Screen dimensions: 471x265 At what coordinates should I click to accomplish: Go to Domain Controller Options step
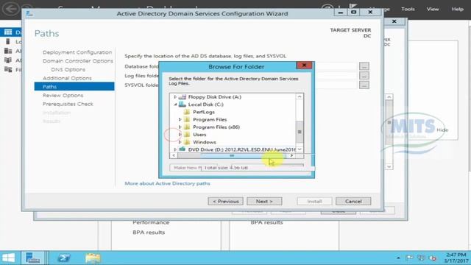78,61
